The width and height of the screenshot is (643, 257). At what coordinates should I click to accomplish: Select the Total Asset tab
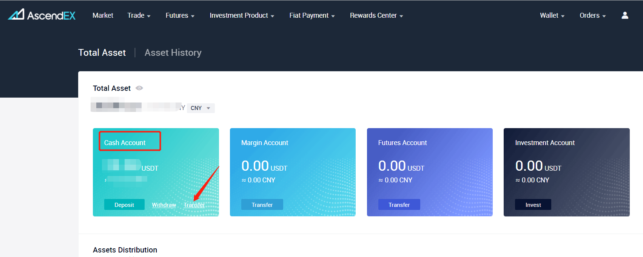pos(102,53)
